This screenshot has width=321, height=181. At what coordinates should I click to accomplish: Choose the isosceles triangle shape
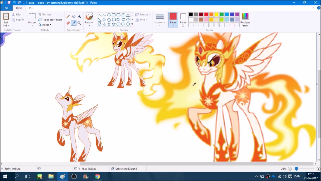coord(128,15)
